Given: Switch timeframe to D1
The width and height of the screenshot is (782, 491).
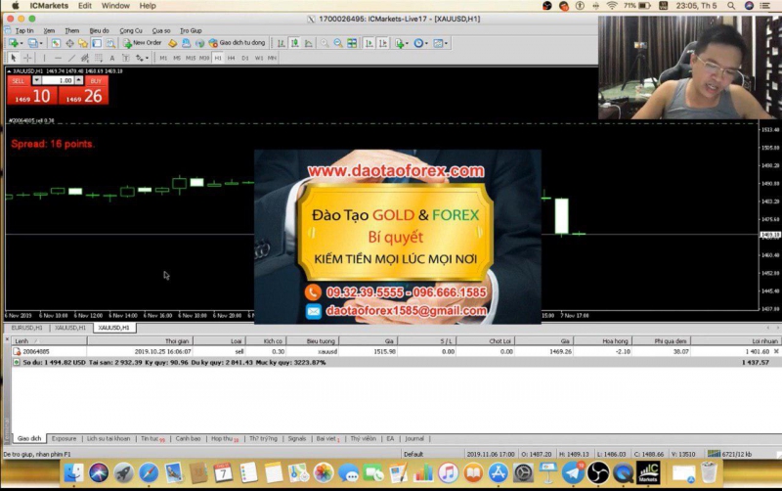Looking at the screenshot, I should pyautogui.click(x=245, y=58).
